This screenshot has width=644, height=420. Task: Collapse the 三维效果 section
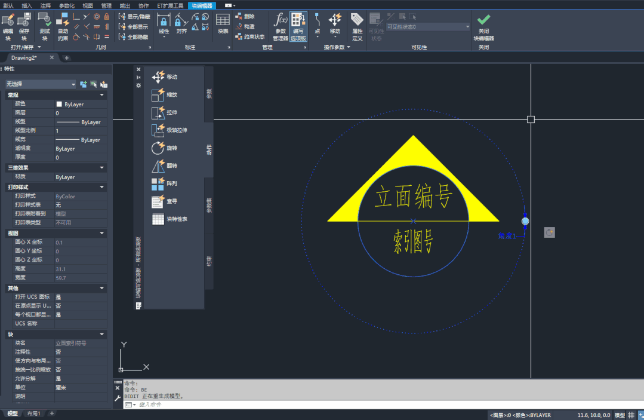pos(102,168)
